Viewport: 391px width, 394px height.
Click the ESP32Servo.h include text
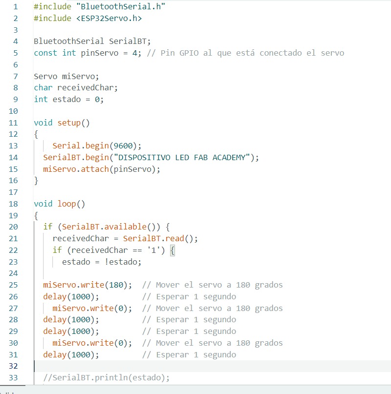pyautogui.click(x=109, y=19)
